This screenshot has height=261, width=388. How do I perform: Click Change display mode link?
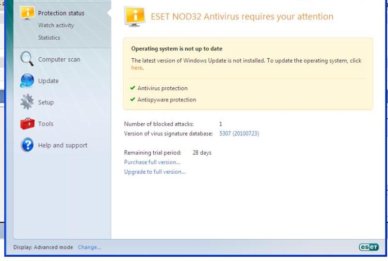[x=89, y=247]
